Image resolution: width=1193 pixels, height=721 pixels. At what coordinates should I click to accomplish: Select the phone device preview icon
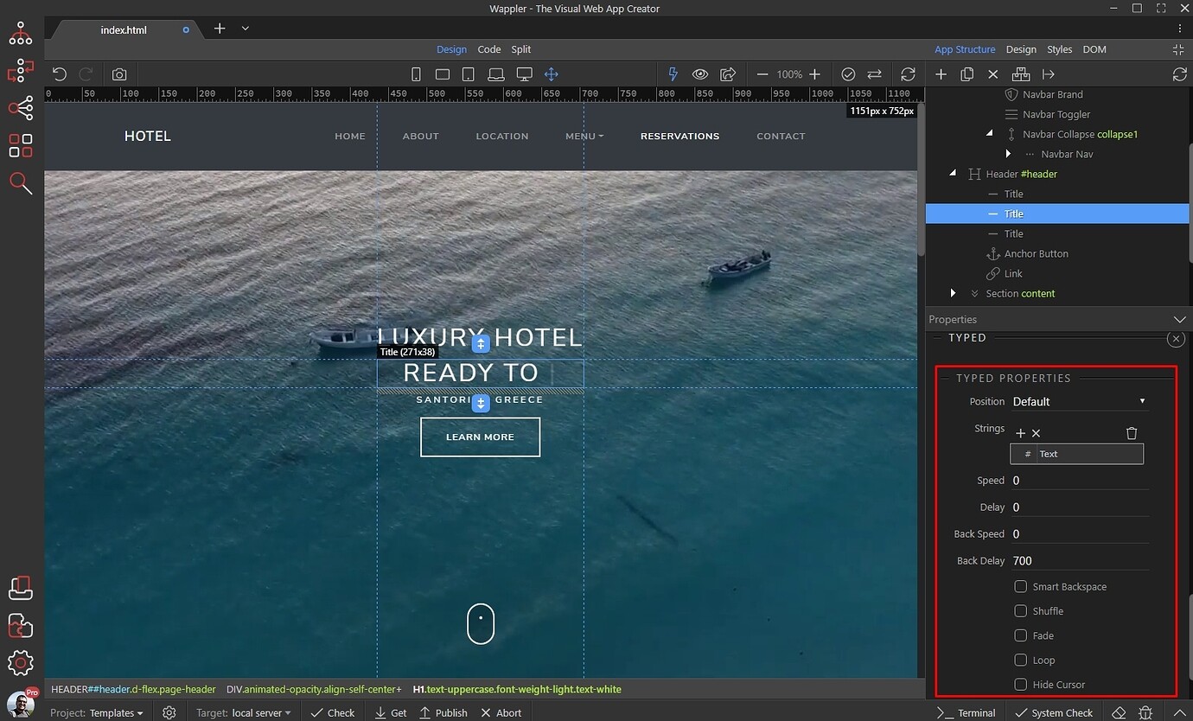[x=416, y=74]
